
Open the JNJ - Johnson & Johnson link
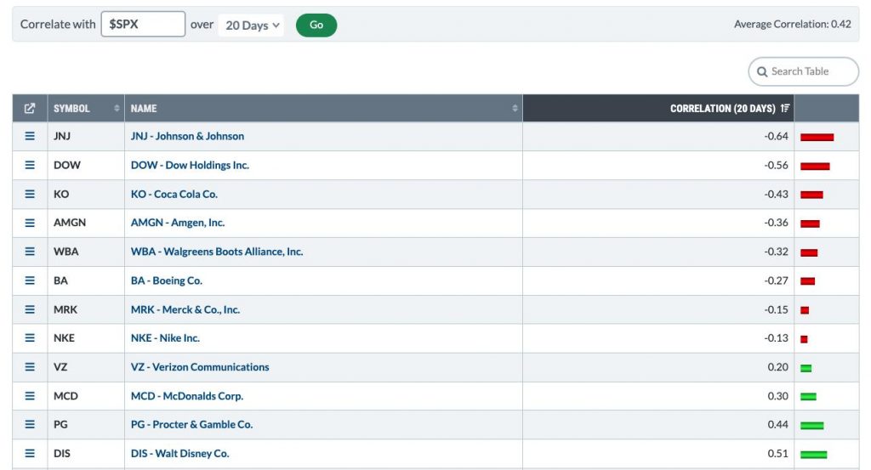pos(187,136)
